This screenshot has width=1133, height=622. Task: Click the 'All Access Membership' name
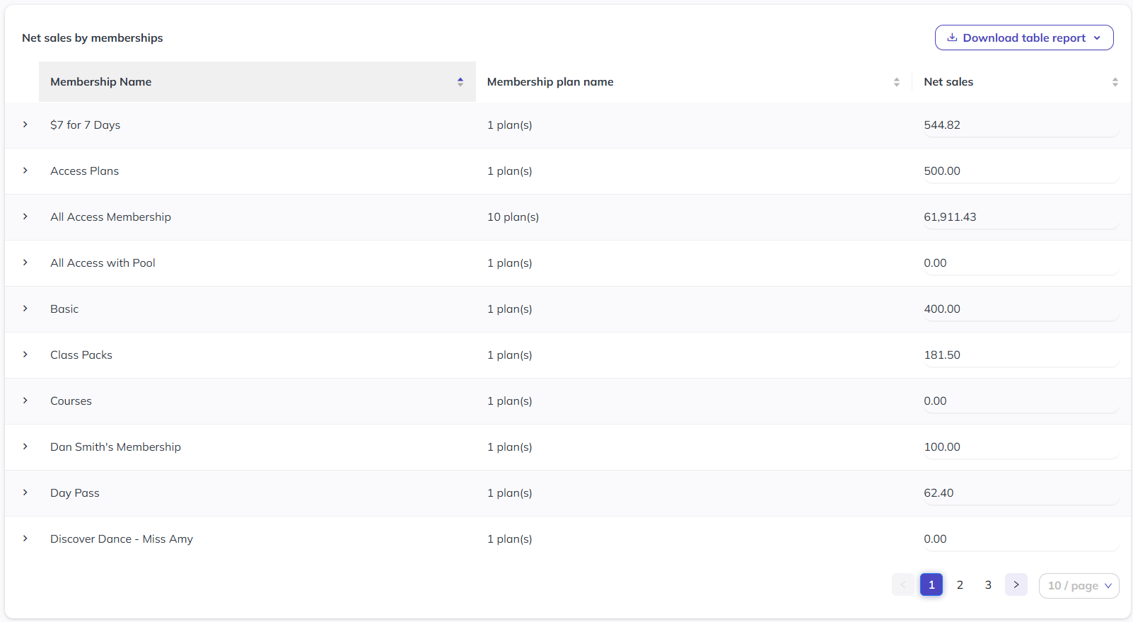click(110, 217)
